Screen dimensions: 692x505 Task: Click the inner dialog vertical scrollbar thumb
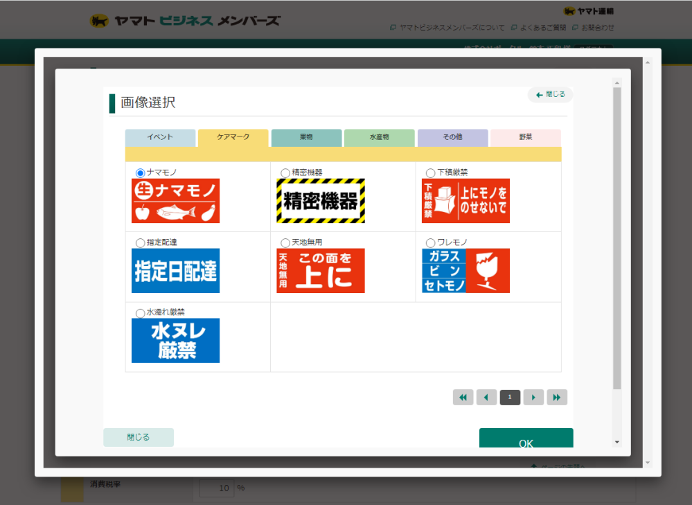[x=617, y=238]
